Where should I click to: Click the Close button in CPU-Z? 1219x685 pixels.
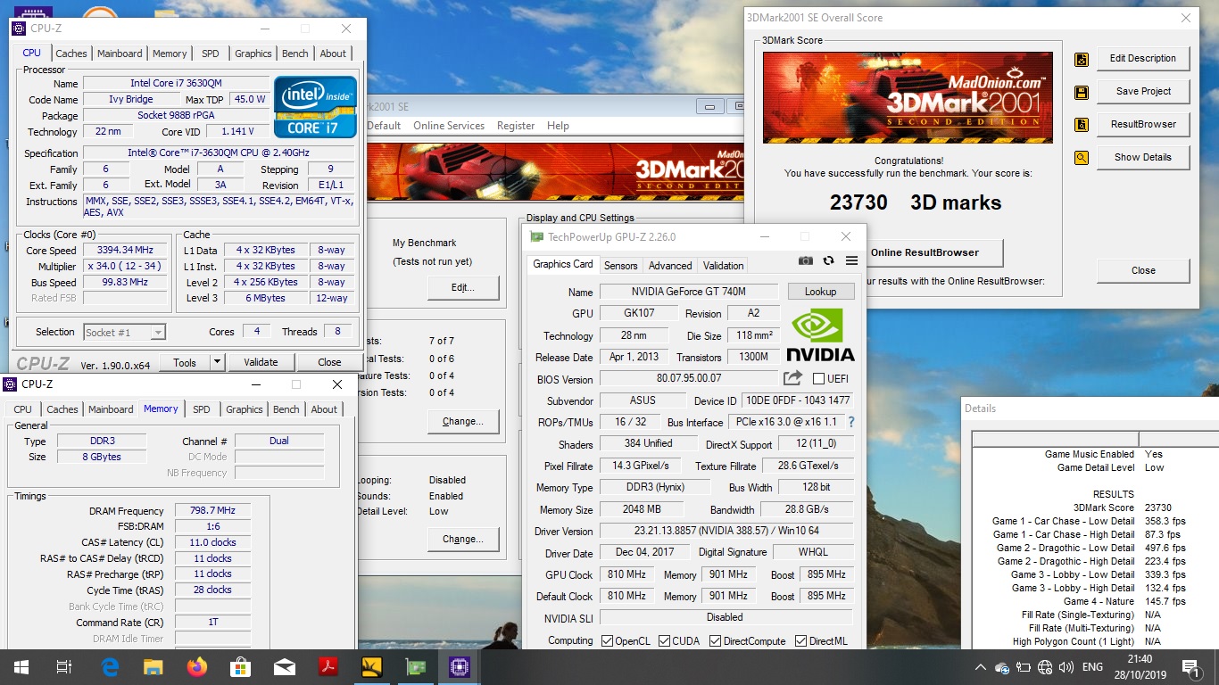pos(329,362)
